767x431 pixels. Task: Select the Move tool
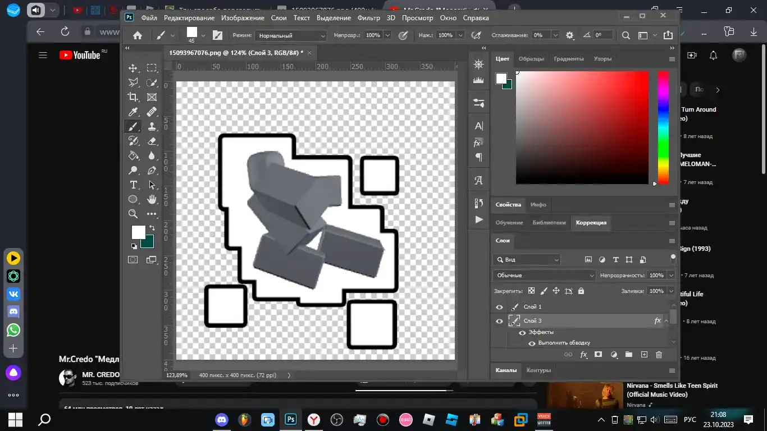[133, 68]
